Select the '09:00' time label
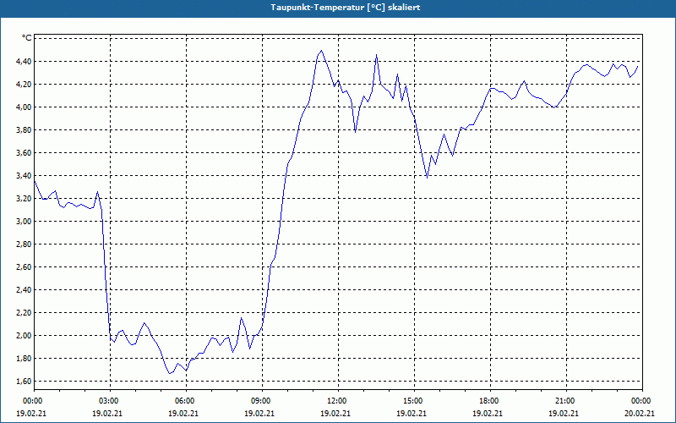Screen dimensions: 676x423 pyautogui.click(x=262, y=401)
